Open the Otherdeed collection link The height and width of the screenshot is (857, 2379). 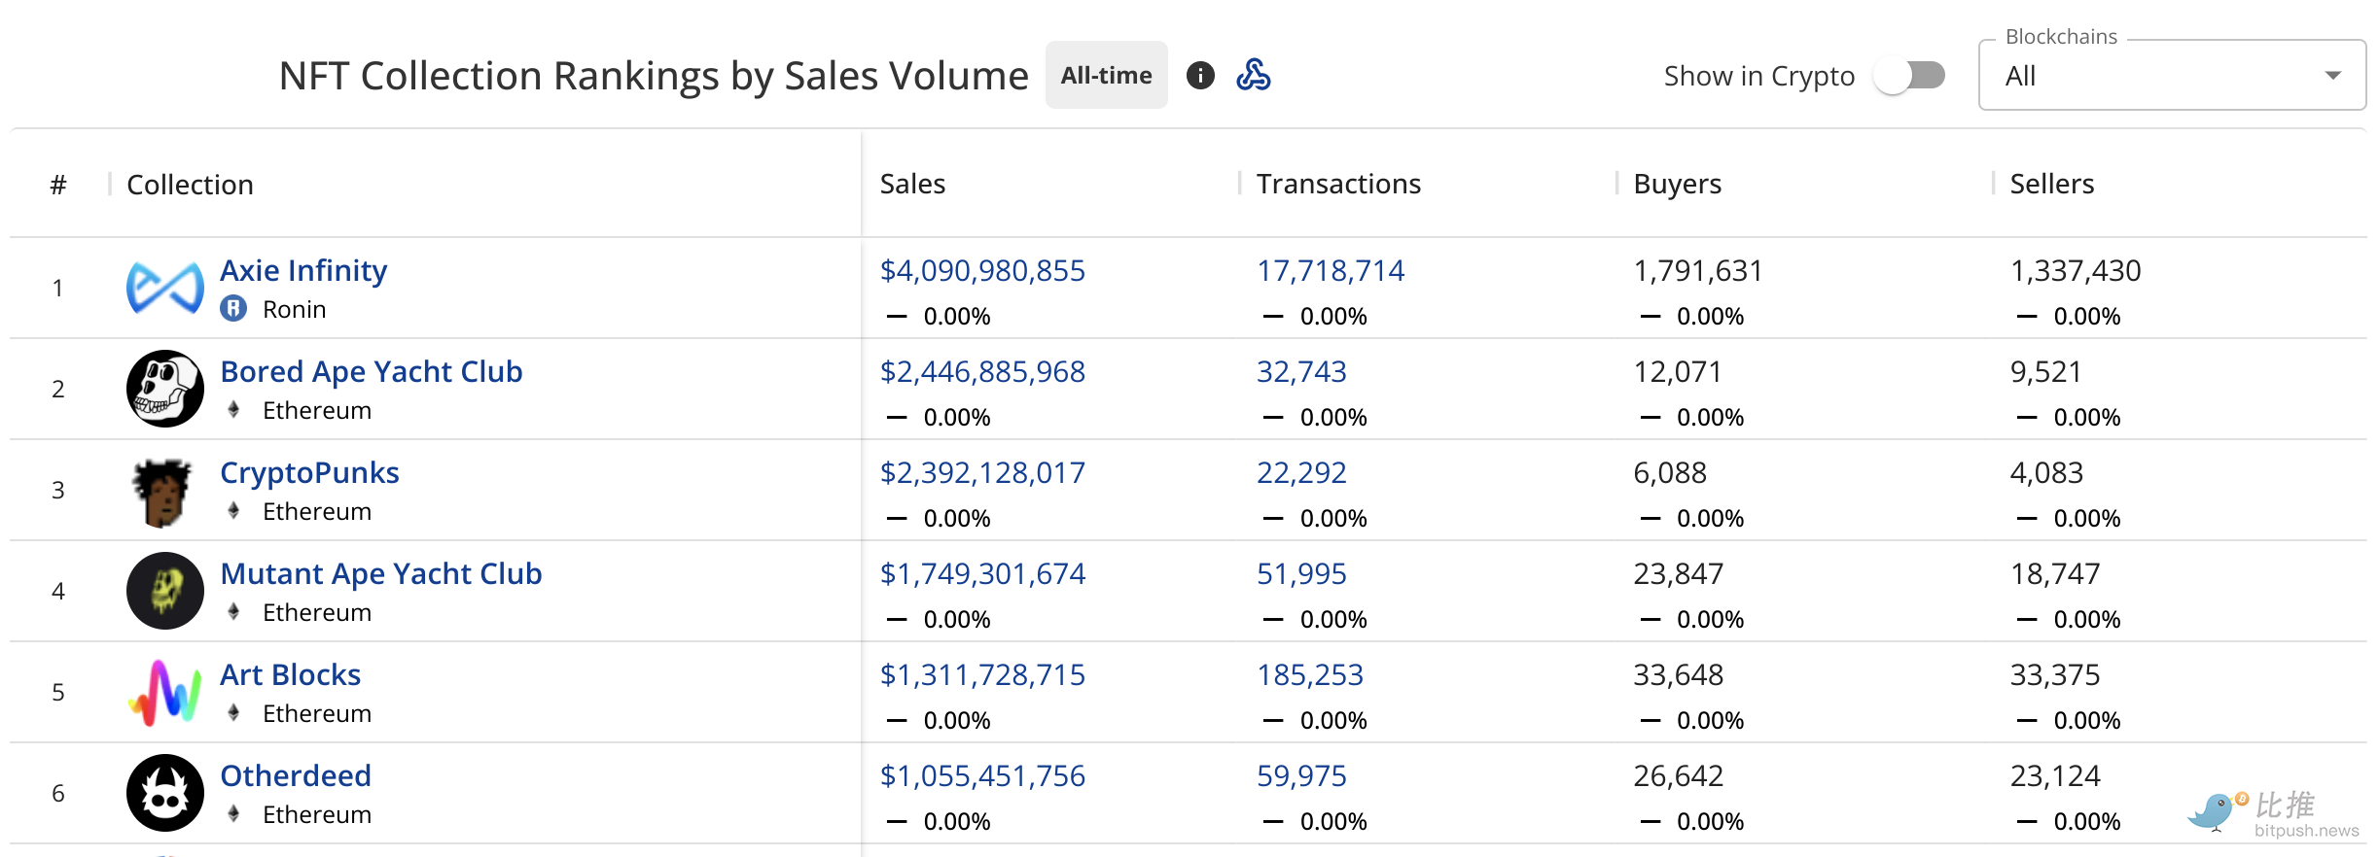click(296, 775)
